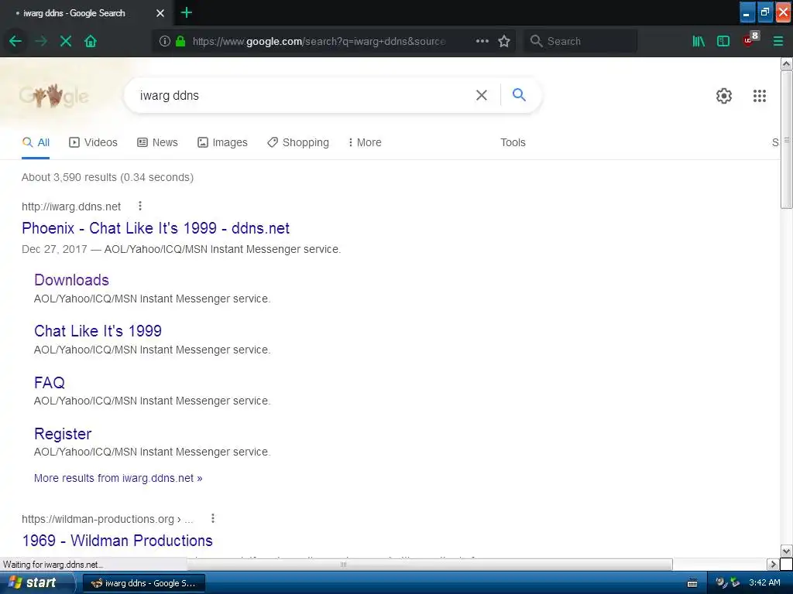Focus the address bar URL
The height and width of the screenshot is (594, 793).
coord(318,41)
